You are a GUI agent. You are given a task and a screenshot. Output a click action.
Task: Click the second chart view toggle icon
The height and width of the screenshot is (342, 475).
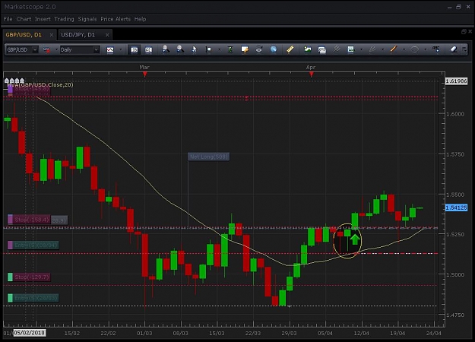pyautogui.click(x=148, y=49)
